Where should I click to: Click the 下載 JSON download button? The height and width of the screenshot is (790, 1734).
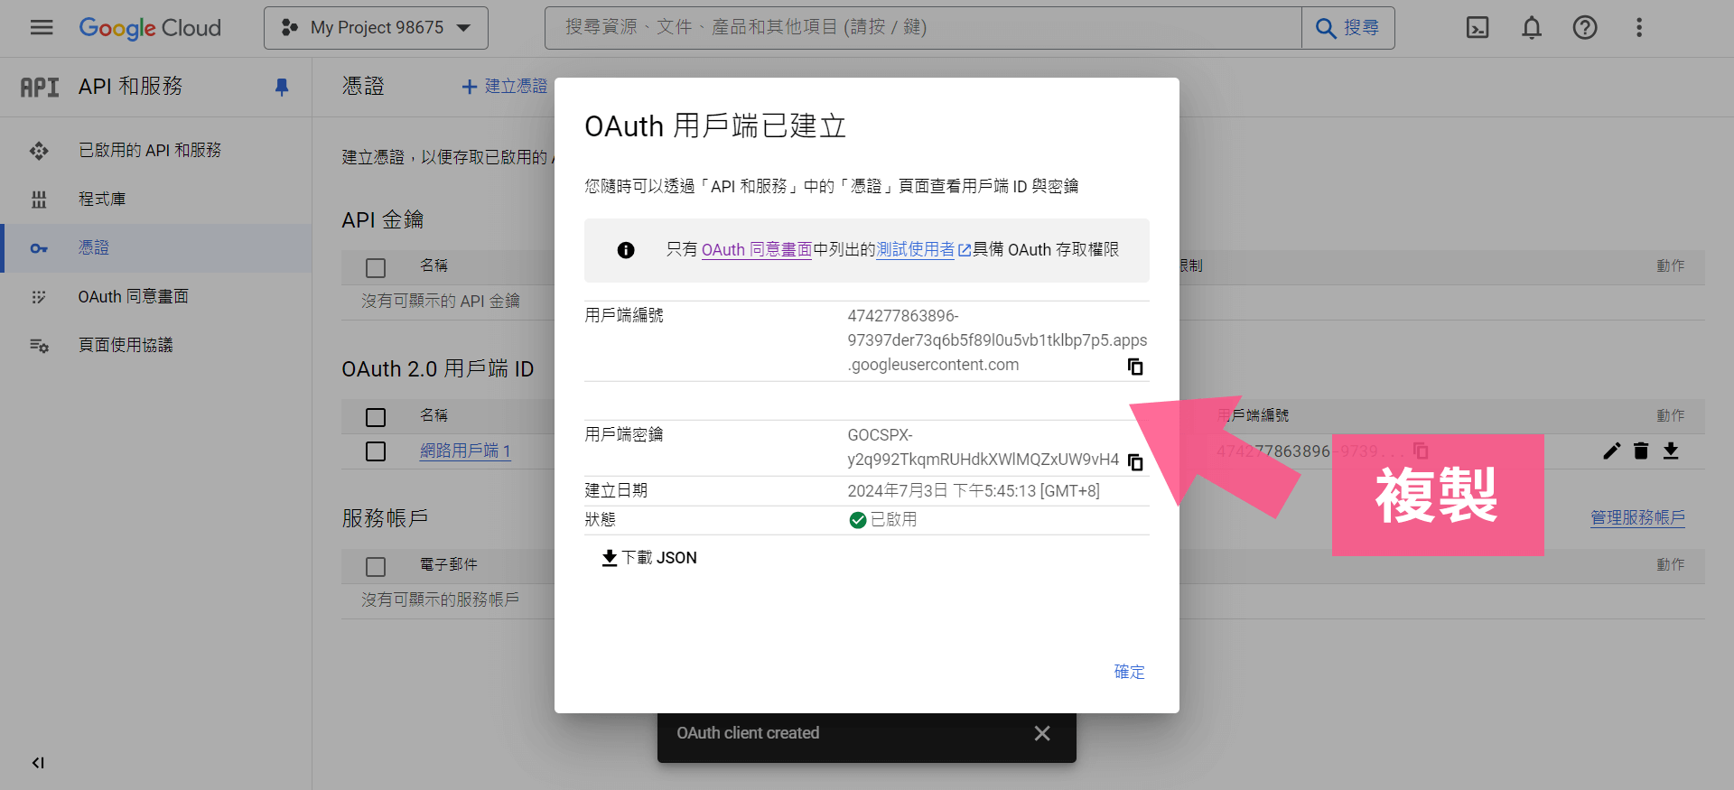pos(649,558)
